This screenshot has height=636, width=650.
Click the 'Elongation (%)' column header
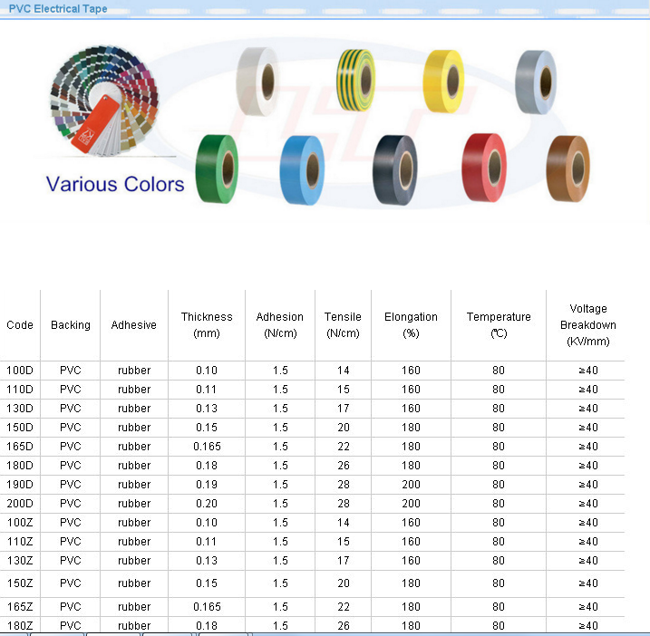(411, 325)
